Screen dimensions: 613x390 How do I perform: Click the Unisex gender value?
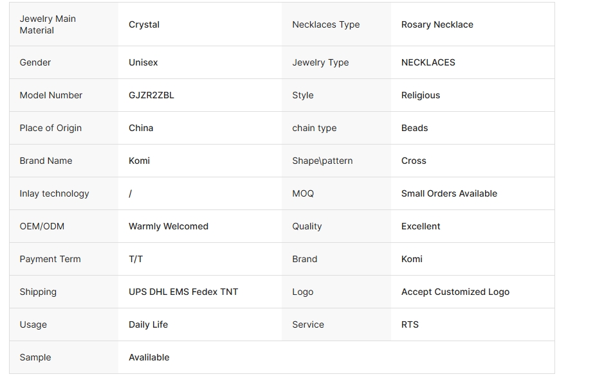click(143, 62)
